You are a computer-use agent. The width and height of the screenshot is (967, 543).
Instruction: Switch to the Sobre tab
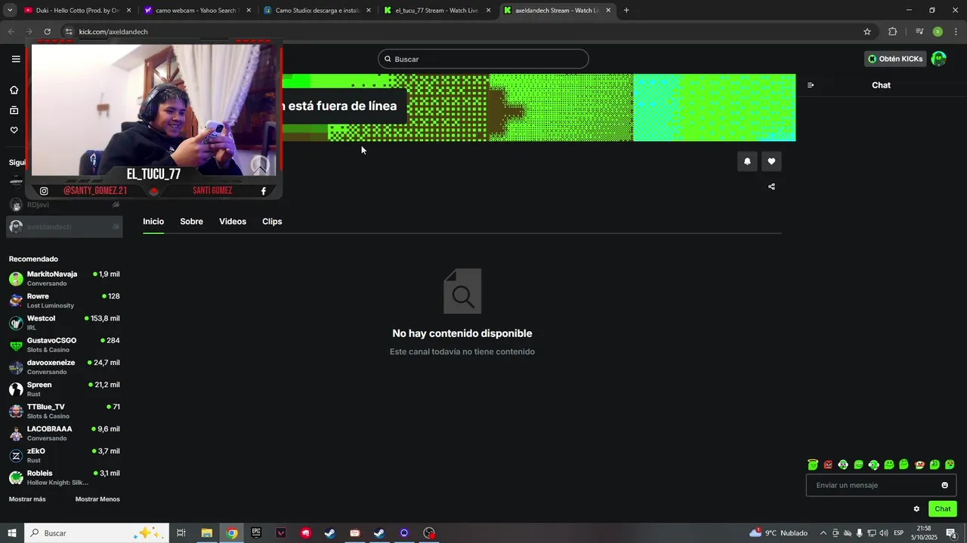[x=191, y=222]
